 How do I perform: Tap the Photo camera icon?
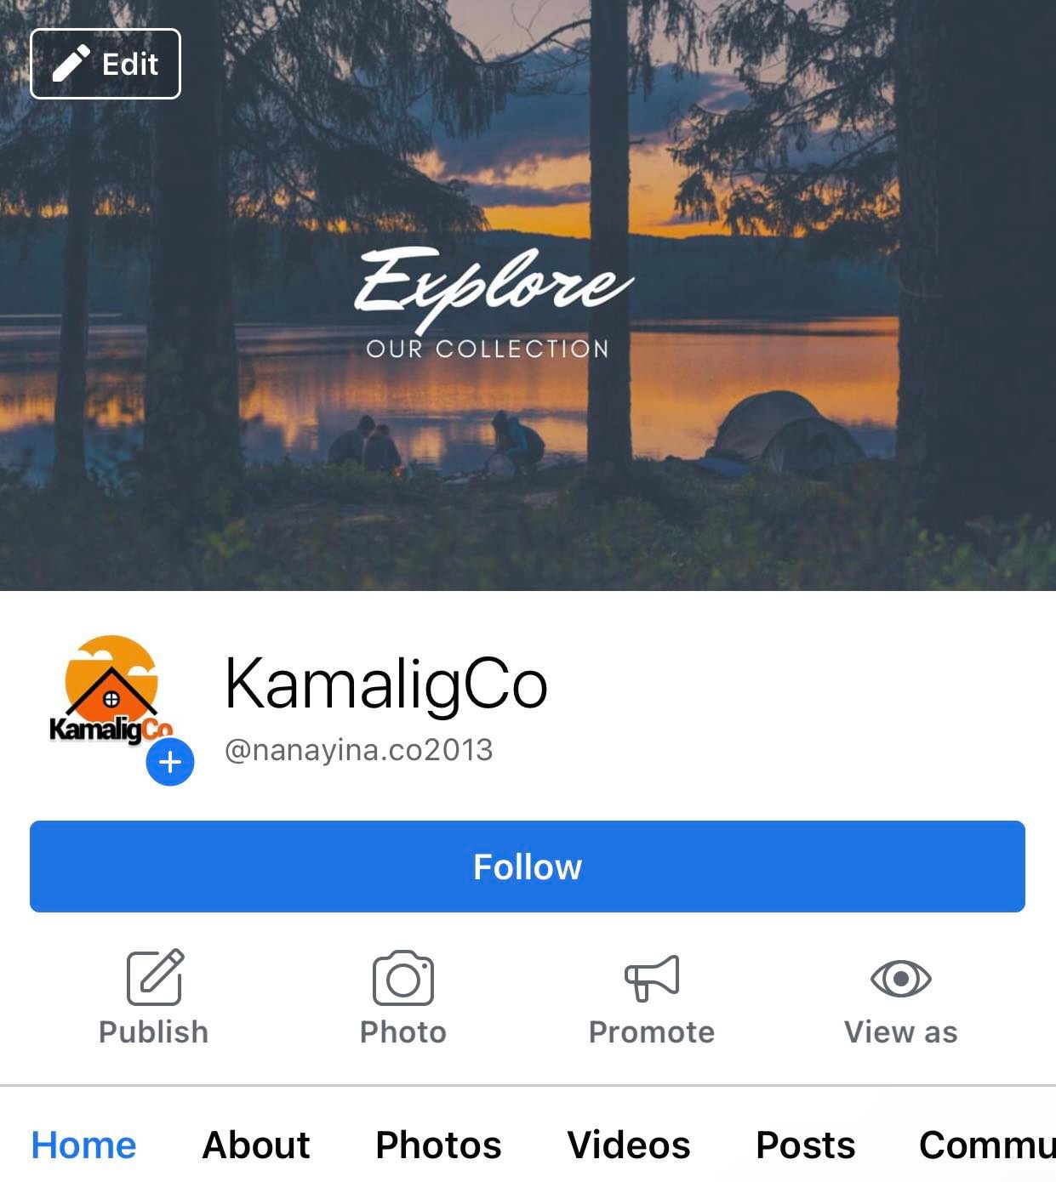403,978
